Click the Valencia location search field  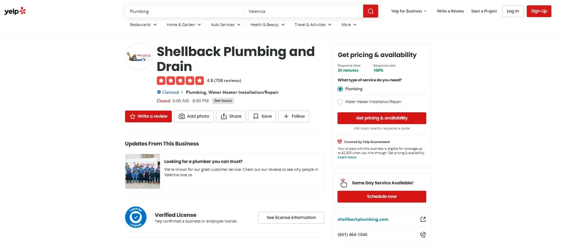point(303,11)
